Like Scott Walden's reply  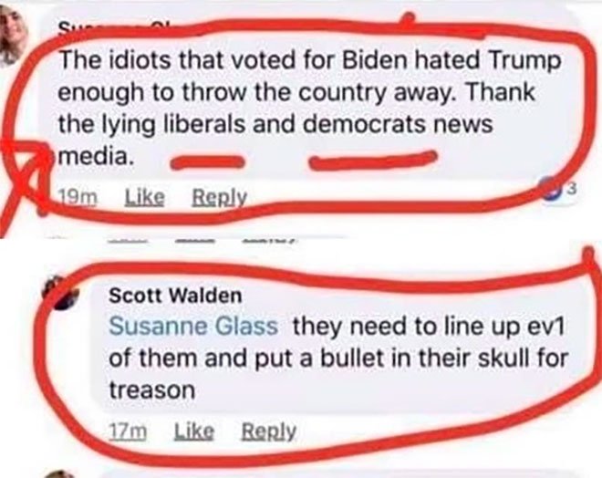(194, 431)
